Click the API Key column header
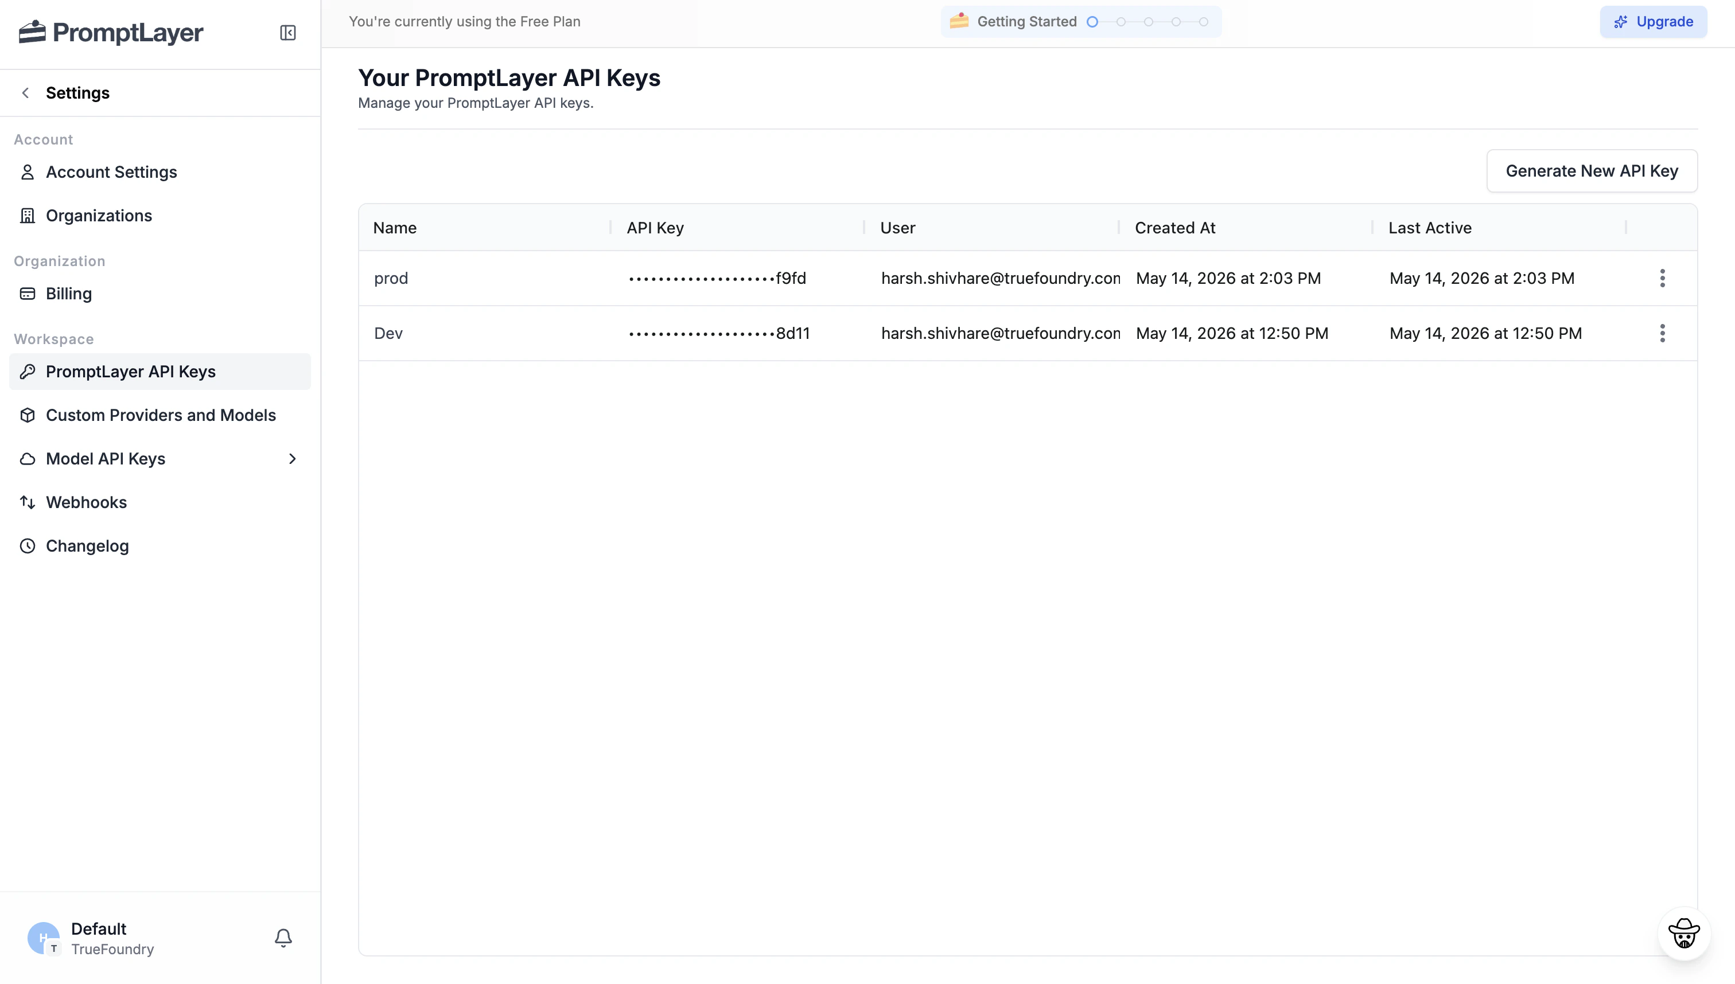 click(655, 228)
